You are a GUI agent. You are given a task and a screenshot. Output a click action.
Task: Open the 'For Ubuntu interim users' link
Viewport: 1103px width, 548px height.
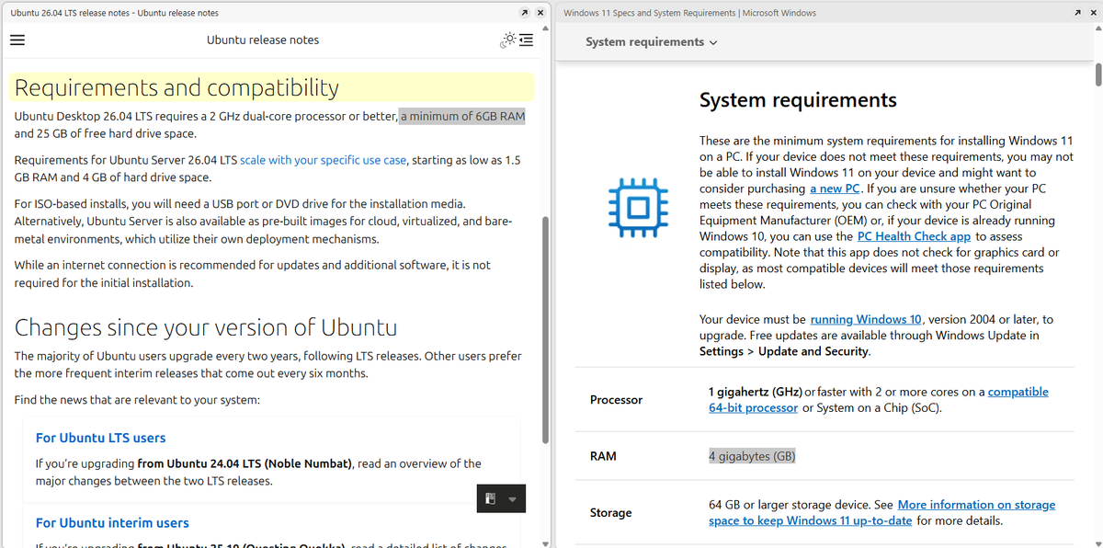coord(112,522)
